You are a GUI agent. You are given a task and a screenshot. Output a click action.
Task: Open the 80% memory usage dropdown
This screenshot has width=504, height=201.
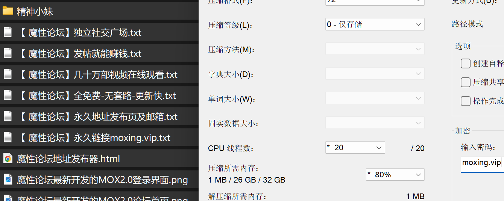coord(395,175)
